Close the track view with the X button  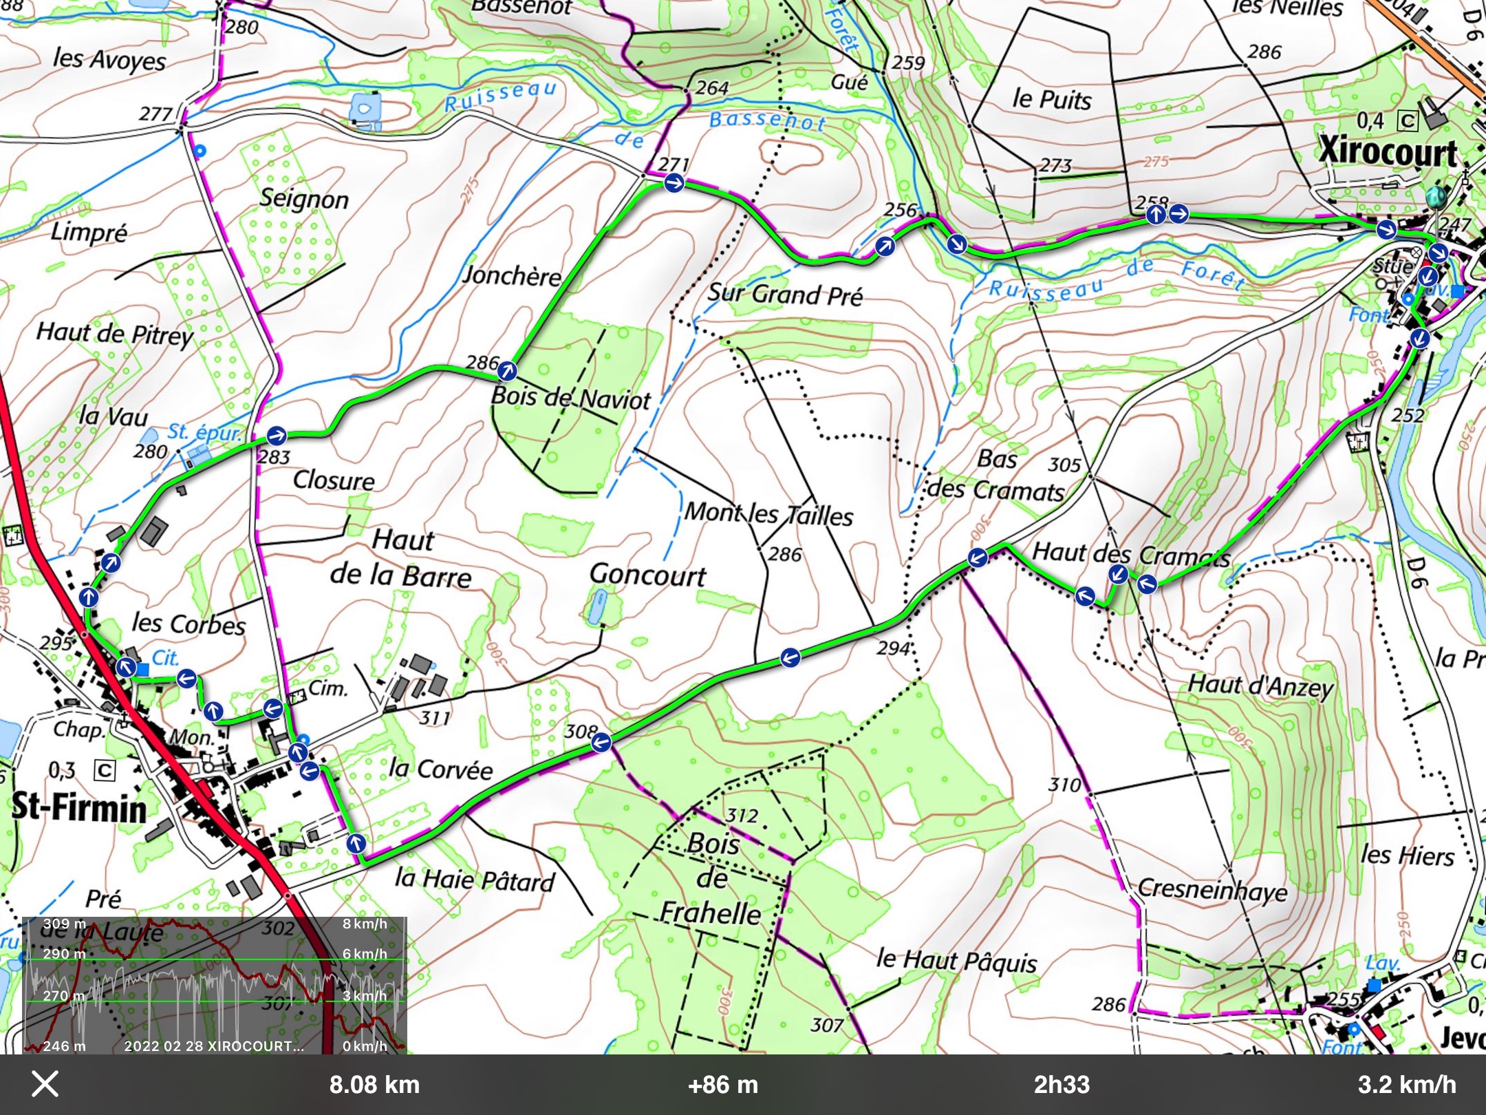(x=45, y=1084)
